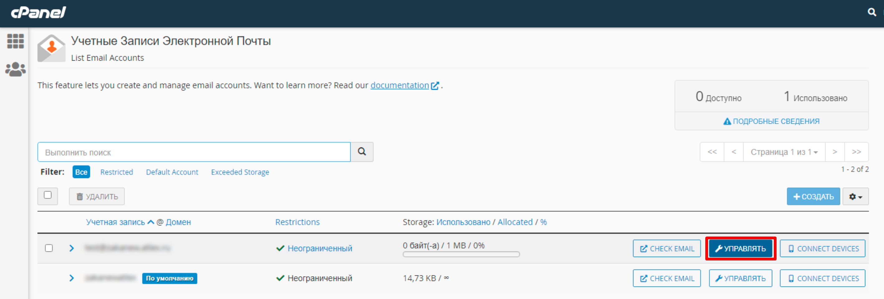Click the email accounts envelope icon
This screenshot has height=299, width=884.
tap(51, 48)
